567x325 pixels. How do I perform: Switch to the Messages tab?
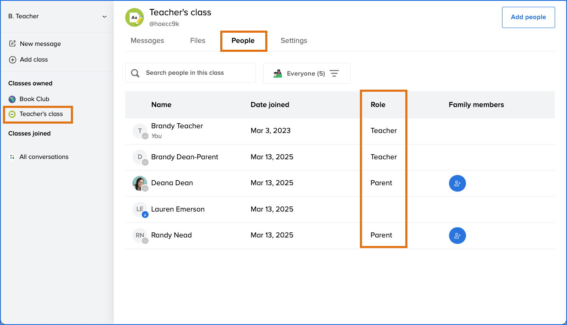pos(147,41)
